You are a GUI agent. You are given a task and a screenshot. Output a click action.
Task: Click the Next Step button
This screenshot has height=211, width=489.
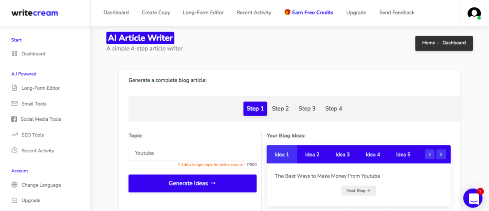[358, 190]
